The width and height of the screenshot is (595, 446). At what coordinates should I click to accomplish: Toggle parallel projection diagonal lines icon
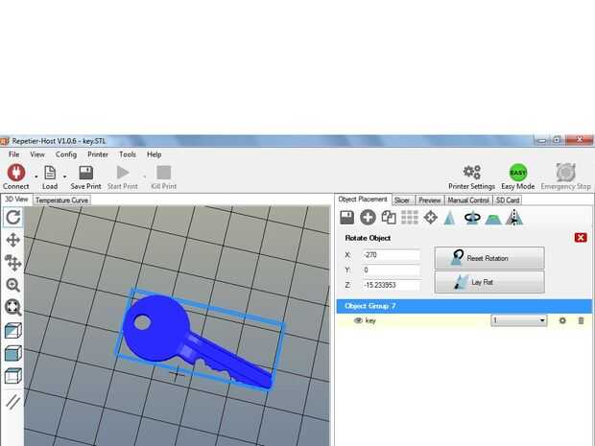(13, 402)
